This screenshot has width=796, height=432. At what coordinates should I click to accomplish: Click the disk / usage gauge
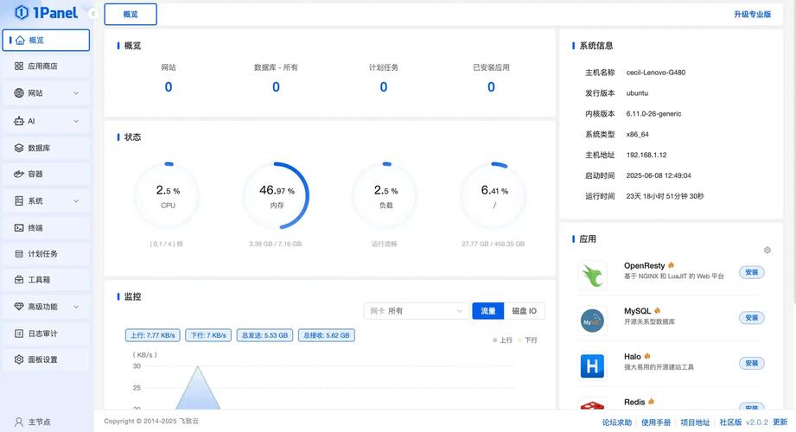(494, 196)
